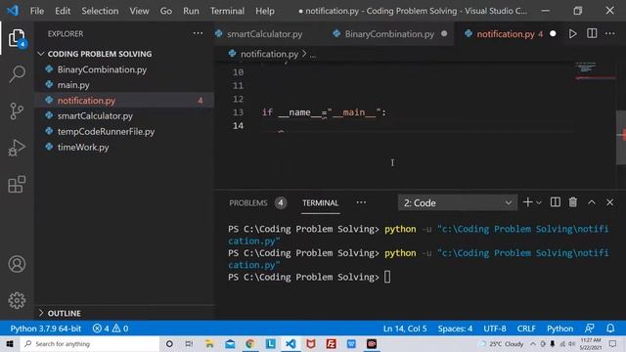
Task: Open tempCodeRunnerFile.py in the explorer
Action: 106,132
